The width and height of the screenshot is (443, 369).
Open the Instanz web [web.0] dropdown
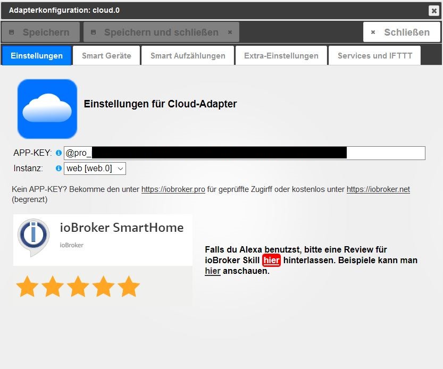95,169
